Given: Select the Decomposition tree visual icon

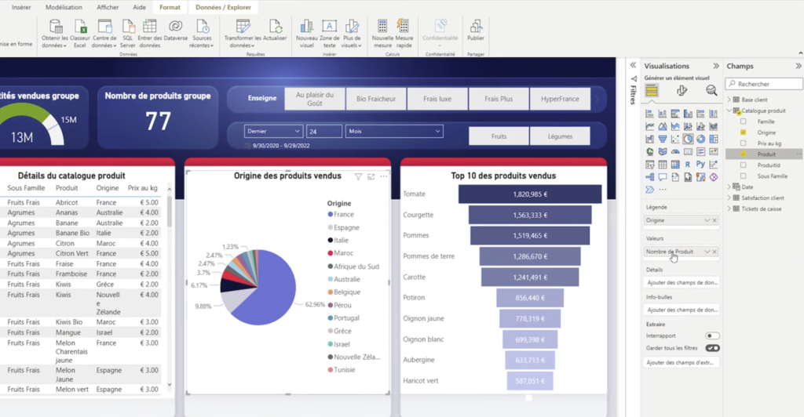Looking at the screenshot, I should click(649, 177).
